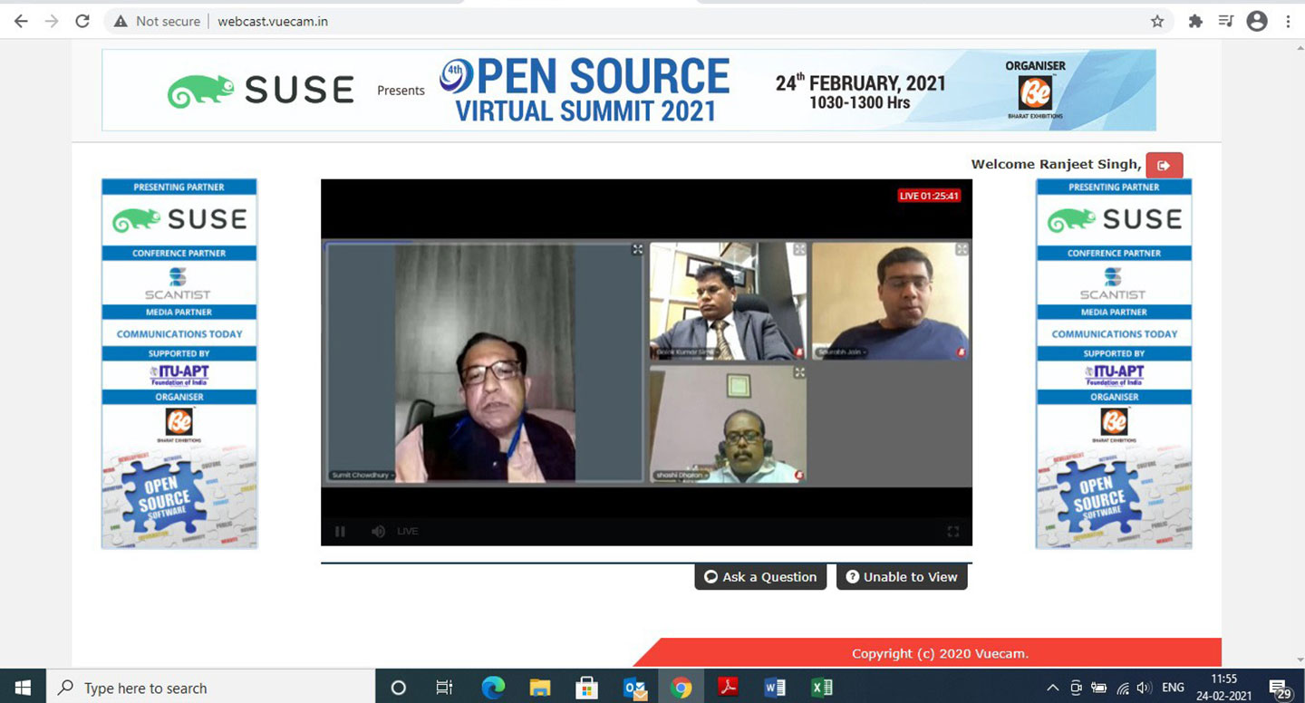The height and width of the screenshot is (703, 1305).
Task: Expand Saurabh Jain's video tile
Action: click(x=962, y=249)
